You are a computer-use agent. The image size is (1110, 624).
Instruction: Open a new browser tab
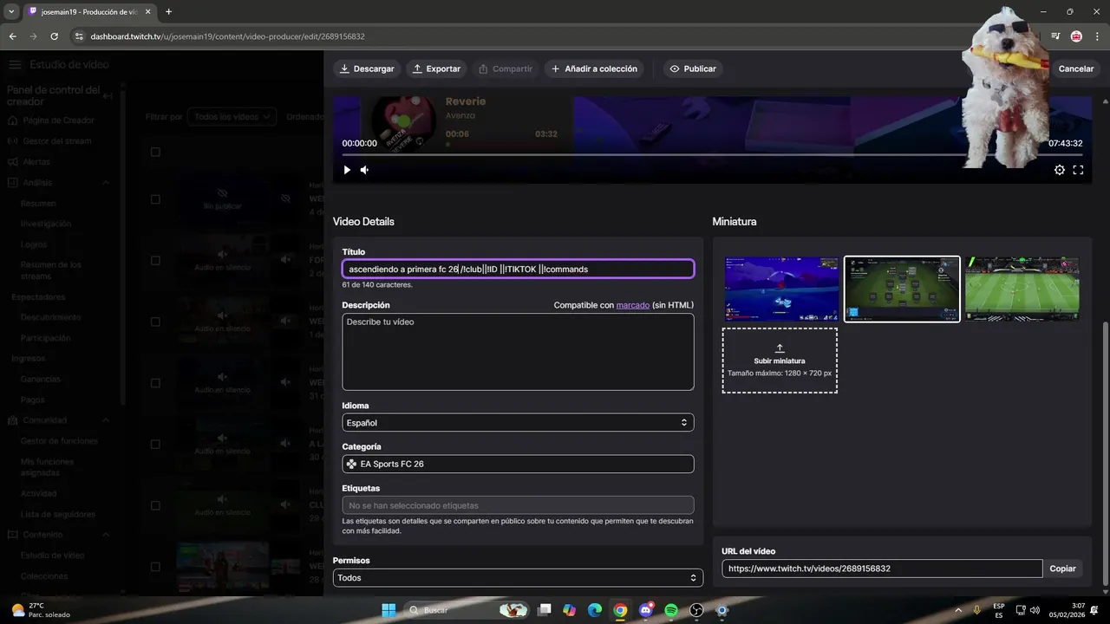pos(168,12)
